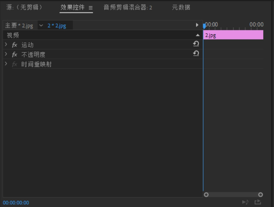Click the export frame icon at bottom right
This screenshot has height=207, width=274.
pyautogui.click(x=258, y=202)
